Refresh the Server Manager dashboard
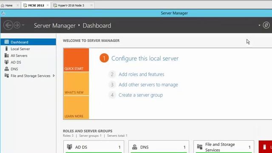 pyautogui.click(x=266, y=25)
